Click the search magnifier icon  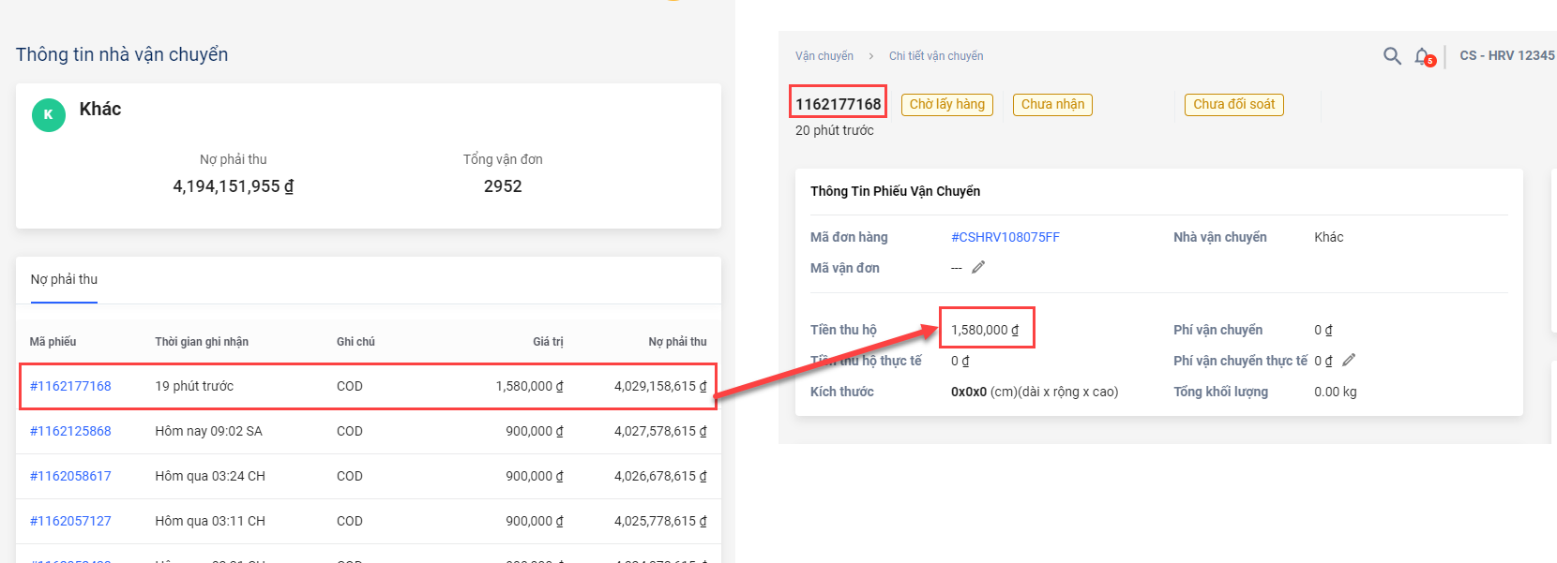(x=1392, y=56)
